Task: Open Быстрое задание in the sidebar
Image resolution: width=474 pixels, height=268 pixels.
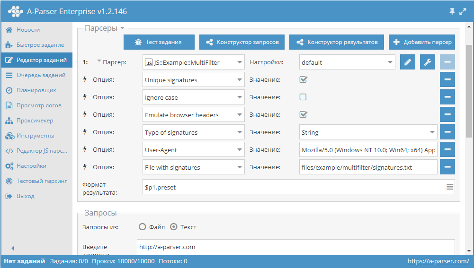Action: tap(36, 44)
